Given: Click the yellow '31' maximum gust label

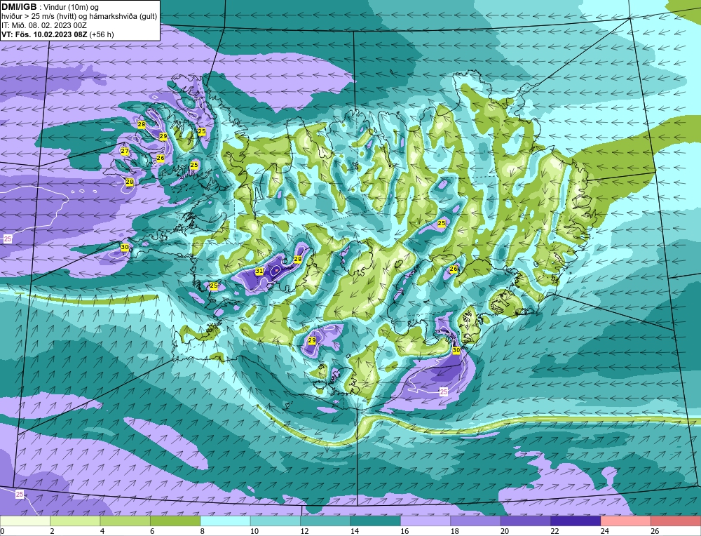Looking at the screenshot, I should pos(259,271).
